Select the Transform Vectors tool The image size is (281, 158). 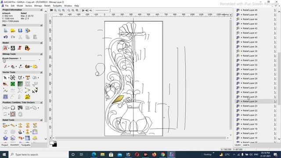[13, 78]
